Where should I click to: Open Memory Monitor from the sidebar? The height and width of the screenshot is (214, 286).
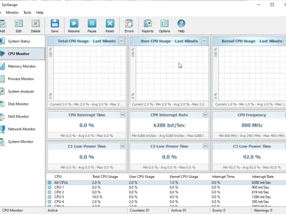point(22,66)
